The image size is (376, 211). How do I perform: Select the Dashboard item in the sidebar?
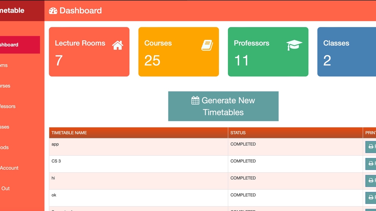(x=20, y=45)
